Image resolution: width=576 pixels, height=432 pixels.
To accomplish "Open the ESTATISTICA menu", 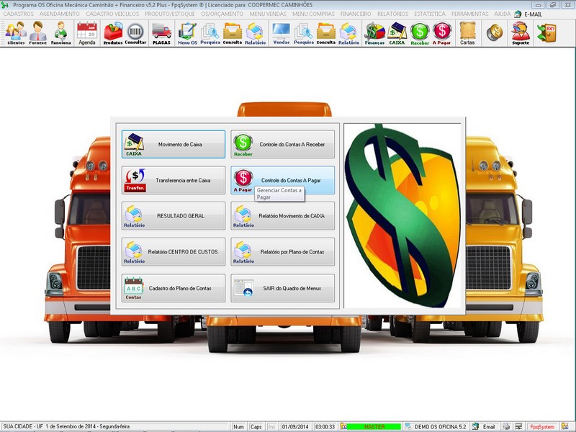I will coord(430,14).
